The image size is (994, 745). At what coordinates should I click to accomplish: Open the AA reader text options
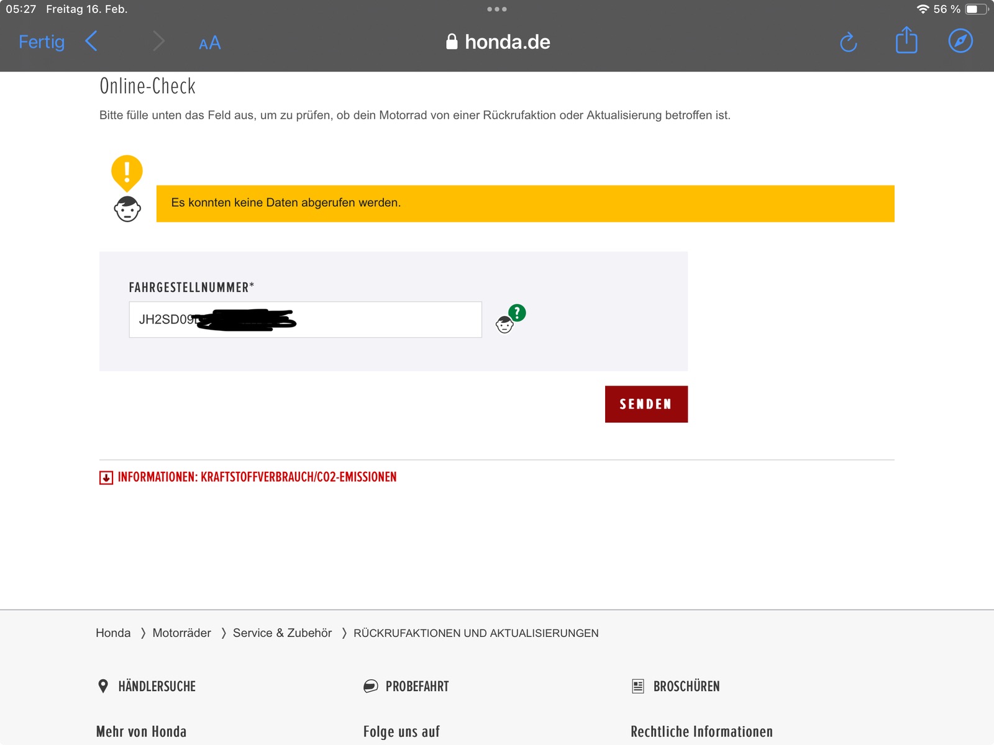(209, 43)
